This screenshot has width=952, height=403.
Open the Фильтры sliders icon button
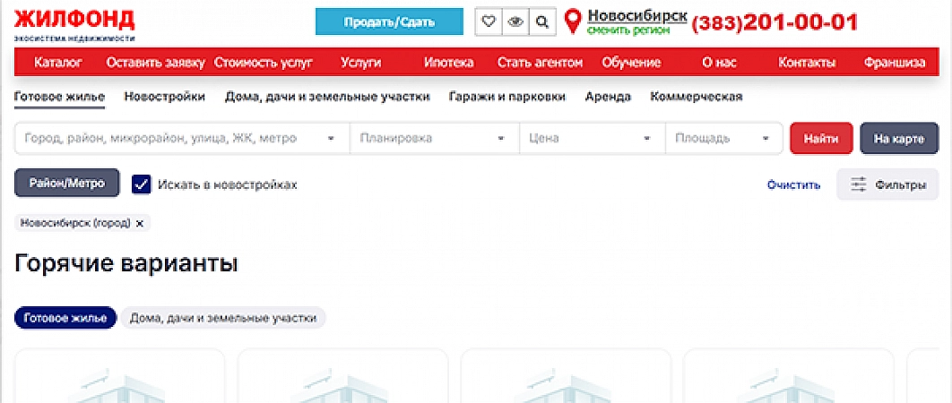click(887, 184)
